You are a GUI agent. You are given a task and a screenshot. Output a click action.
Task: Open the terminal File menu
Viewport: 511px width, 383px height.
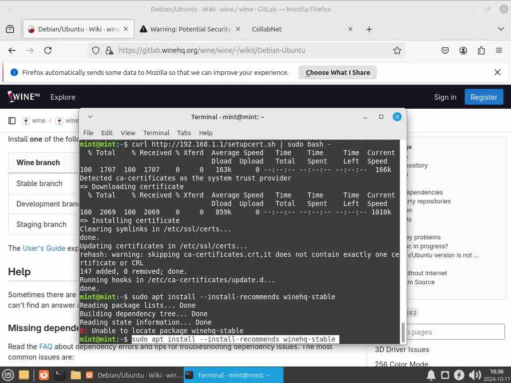(x=88, y=133)
